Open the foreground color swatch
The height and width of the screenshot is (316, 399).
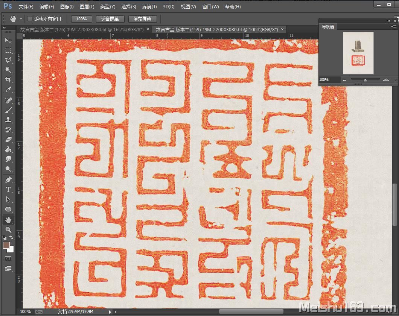[x=6, y=245]
